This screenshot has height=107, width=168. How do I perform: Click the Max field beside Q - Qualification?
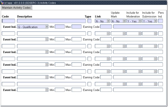coord(76,27)
